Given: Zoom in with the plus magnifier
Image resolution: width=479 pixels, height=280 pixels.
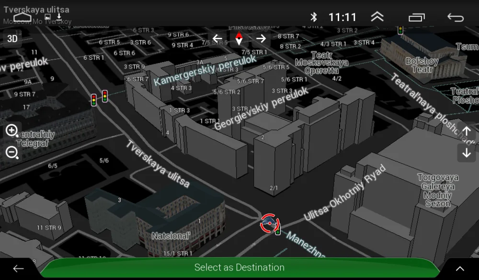Looking at the screenshot, I should click(12, 131).
